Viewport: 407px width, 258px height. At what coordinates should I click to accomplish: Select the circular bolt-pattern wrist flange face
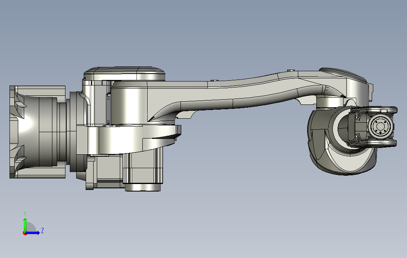pyautogui.click(x=380, y=126)
